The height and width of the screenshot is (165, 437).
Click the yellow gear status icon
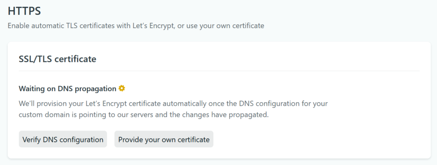(122, 89)
